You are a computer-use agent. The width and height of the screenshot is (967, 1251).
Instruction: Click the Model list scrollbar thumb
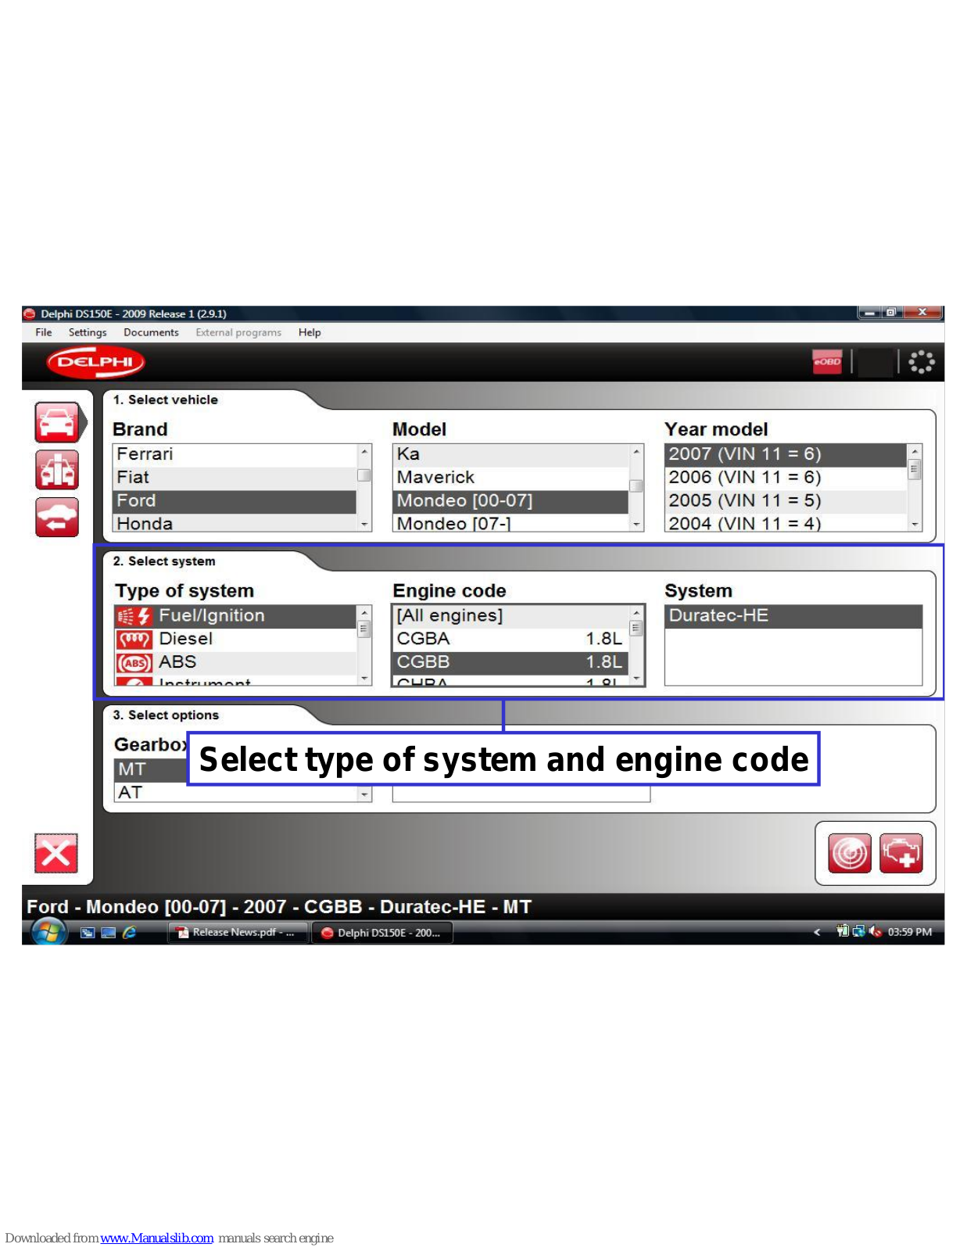tap(636, 486)
